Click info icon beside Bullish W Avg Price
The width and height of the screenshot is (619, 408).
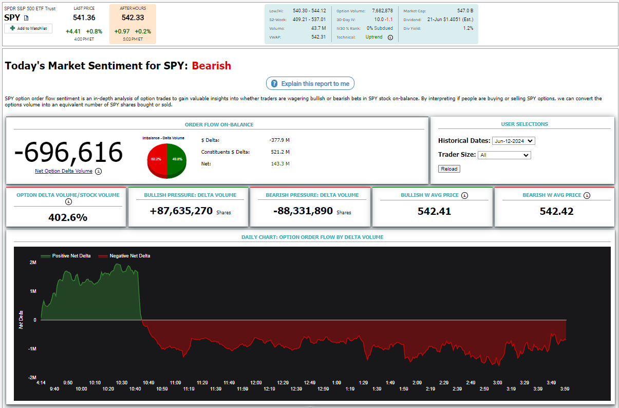click(x=464, y=195)
